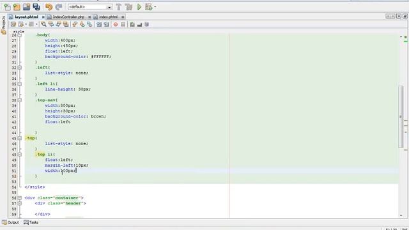
Task: Open the Projects side panel
Action: [3, 26]
